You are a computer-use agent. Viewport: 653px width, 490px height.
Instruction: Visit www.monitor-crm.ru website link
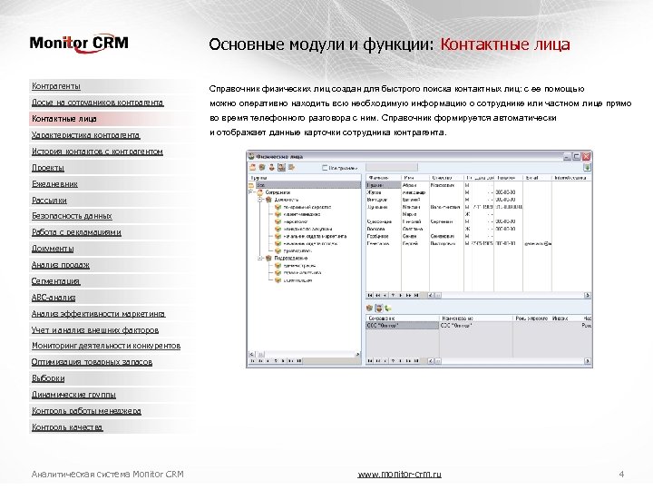coord(400,475)
